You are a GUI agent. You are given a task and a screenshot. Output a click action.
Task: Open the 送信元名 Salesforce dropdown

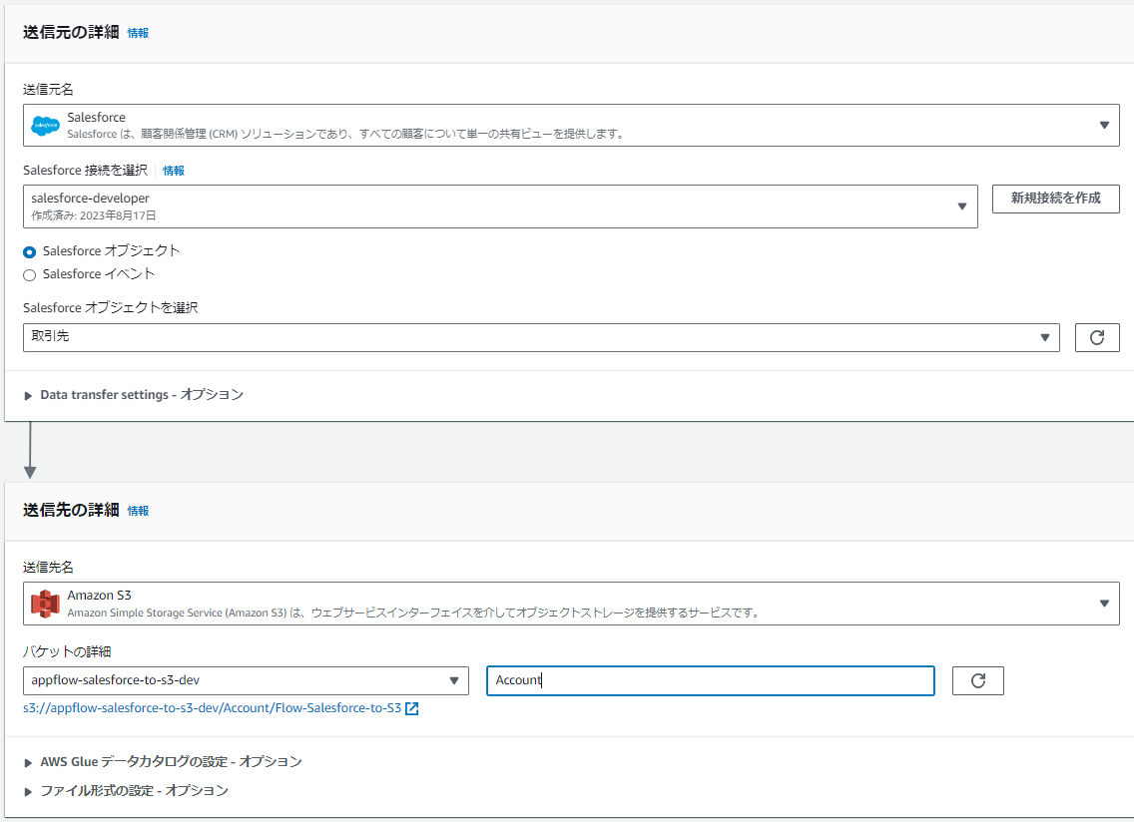coord(571,125)
